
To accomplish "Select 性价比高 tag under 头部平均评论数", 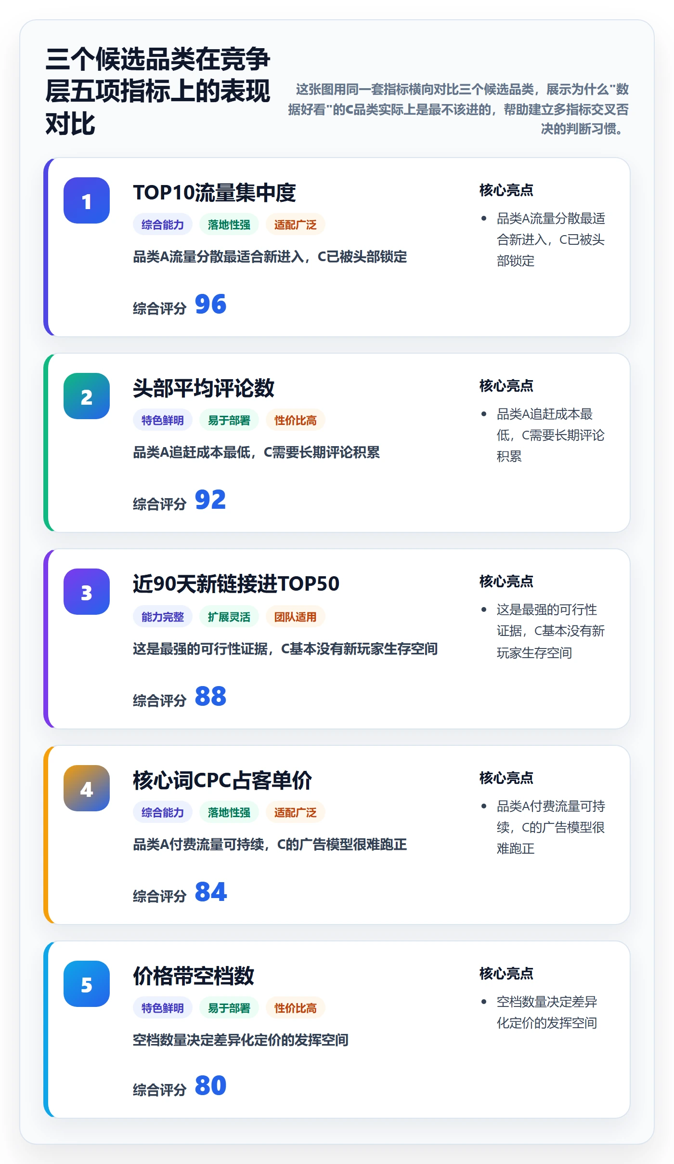I will tap(296, 420).
